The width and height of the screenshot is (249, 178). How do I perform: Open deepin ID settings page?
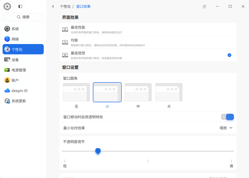pos(23,90)
